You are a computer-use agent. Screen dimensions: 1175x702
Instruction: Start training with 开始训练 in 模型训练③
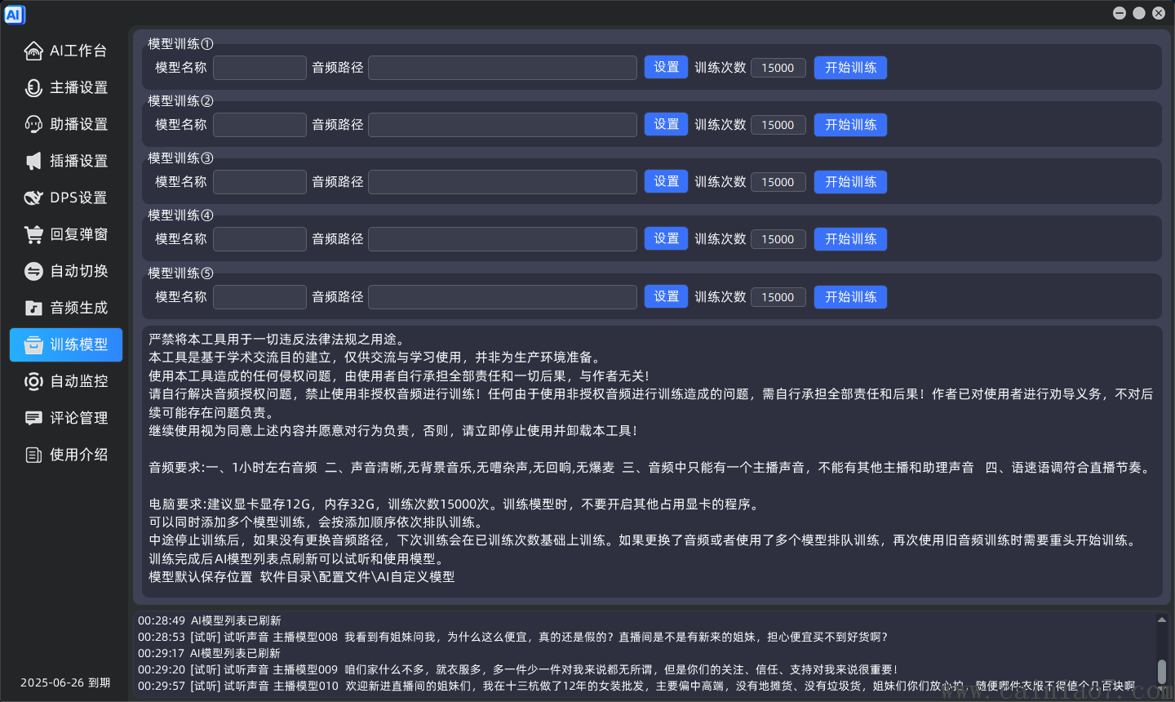(850, 181)
